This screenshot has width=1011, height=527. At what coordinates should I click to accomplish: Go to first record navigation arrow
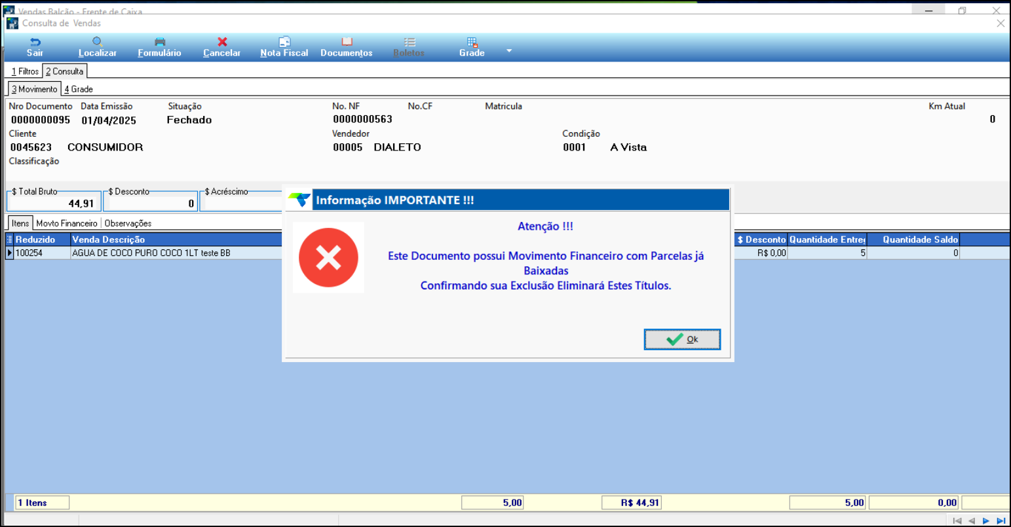[957, 521]
